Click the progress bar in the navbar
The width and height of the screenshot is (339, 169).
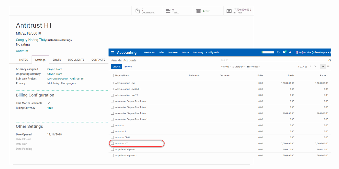pos(268,52)
